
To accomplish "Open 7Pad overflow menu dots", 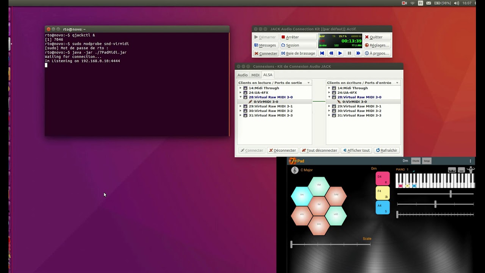I will point(470,161).
